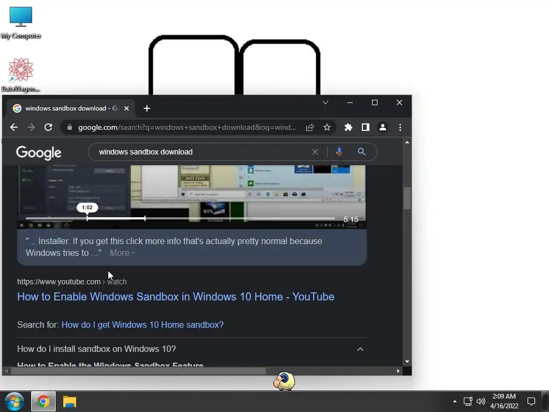Open the Extensions puzzle menu
The width and height of the screenshot is (549, 412).
point(348,127)
